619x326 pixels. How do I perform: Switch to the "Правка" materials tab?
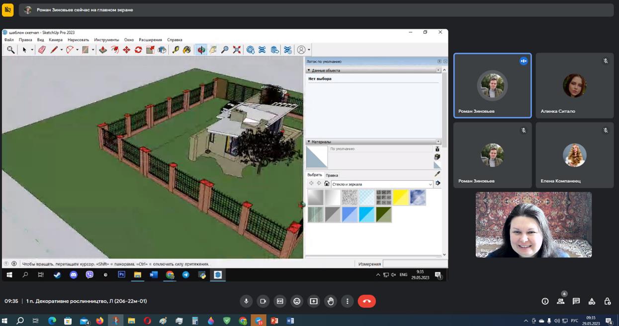[332, 175]
